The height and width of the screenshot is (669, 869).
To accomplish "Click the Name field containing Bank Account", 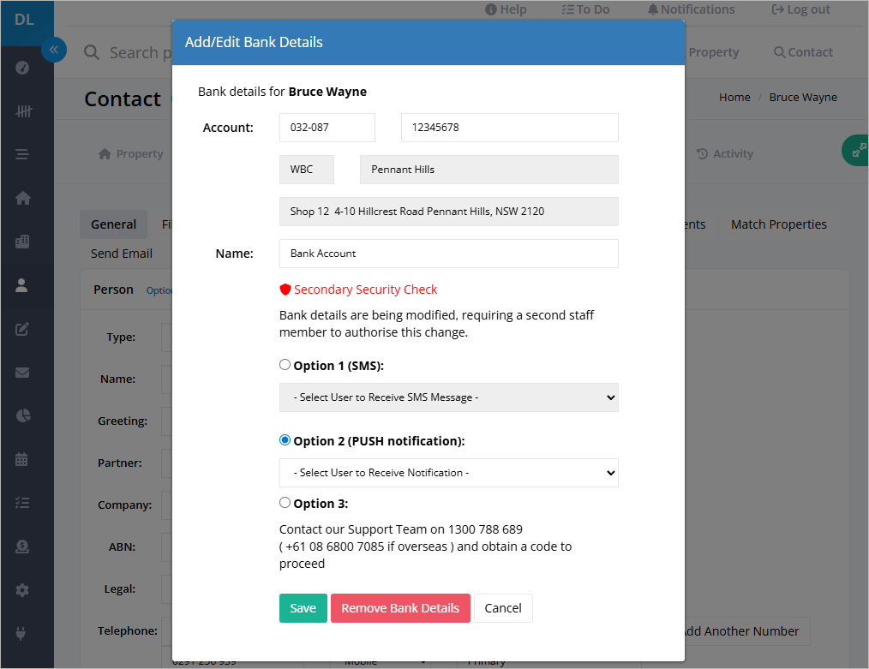I will [449, 254].
